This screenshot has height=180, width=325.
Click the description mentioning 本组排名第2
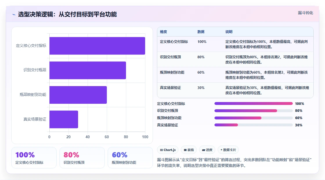267,59
